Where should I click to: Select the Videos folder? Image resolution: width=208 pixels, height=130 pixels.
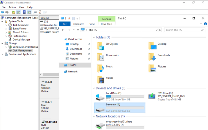point(101,80)
